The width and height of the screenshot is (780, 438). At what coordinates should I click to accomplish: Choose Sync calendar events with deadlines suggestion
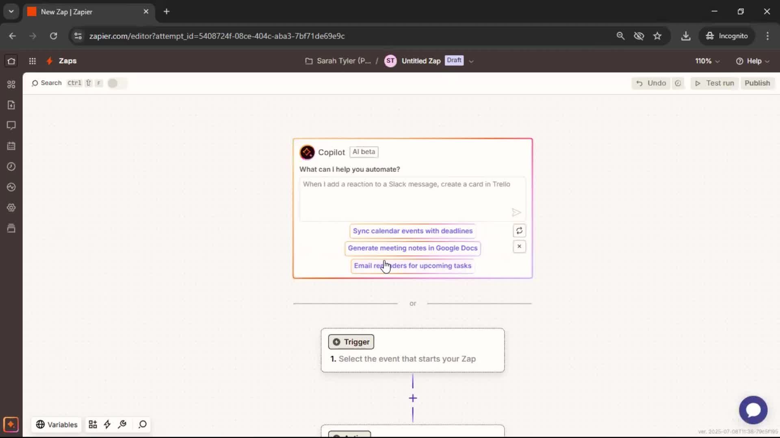(x=413, y=231)
